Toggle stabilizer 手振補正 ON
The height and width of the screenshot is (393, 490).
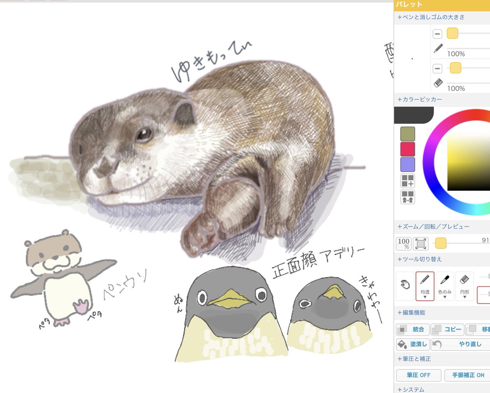tap(467, 375)
